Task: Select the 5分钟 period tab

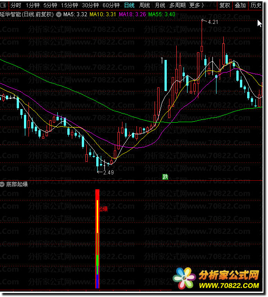Action: point(50,5)
